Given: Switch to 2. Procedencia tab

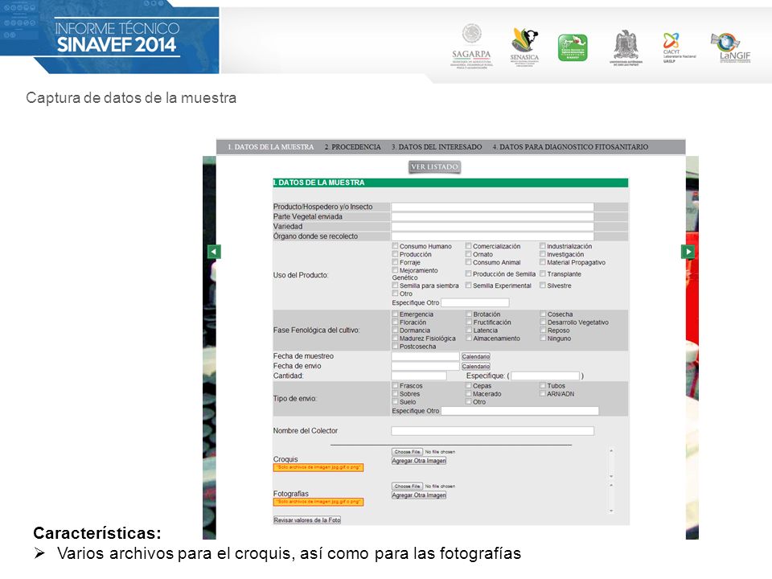Looking at the screenshot, I should [x=352, y=146].
